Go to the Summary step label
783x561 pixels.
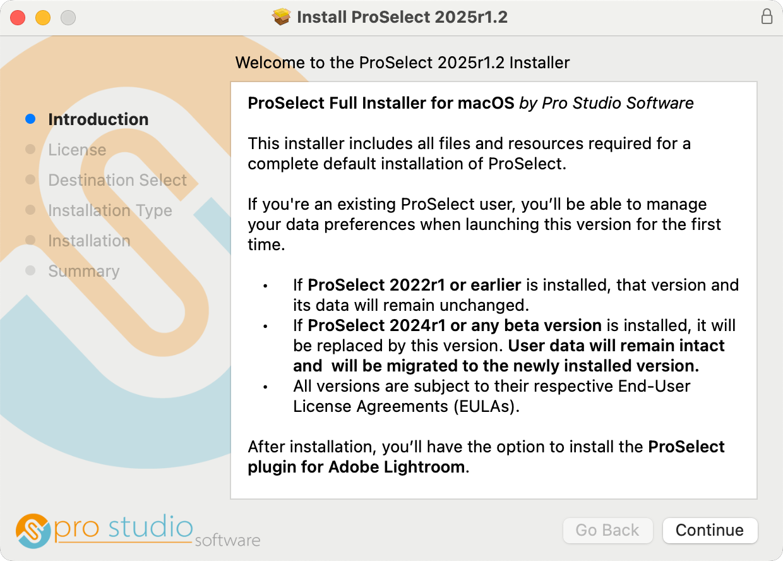click(x=84, y=271)
